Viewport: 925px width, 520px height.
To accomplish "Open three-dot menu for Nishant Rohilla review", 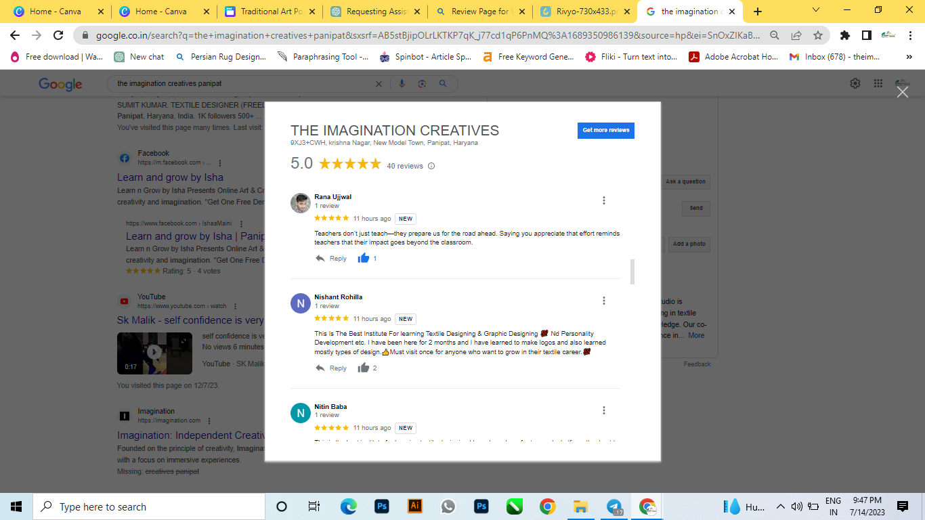I will [x=604, y=301].
